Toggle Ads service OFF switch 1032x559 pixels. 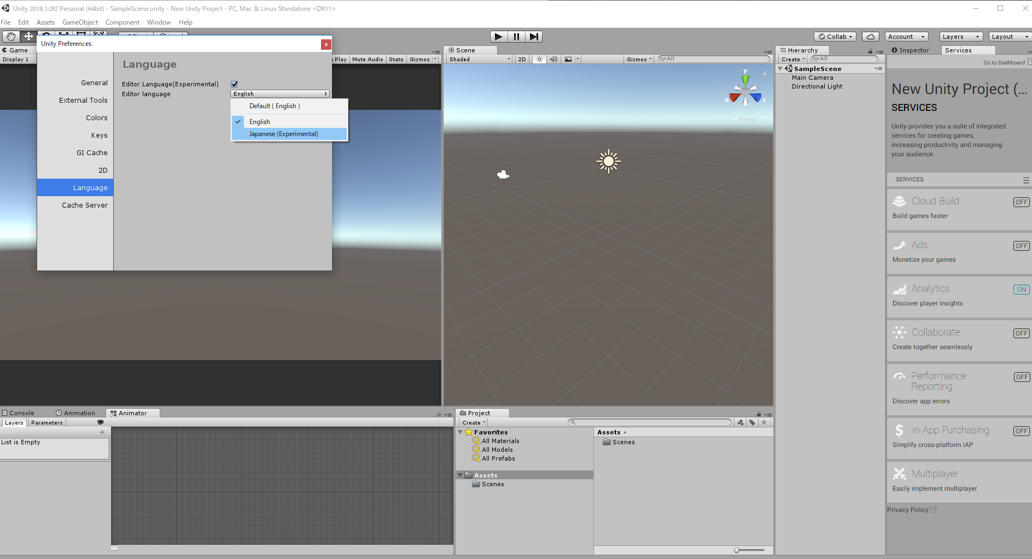pos(1021,246)
